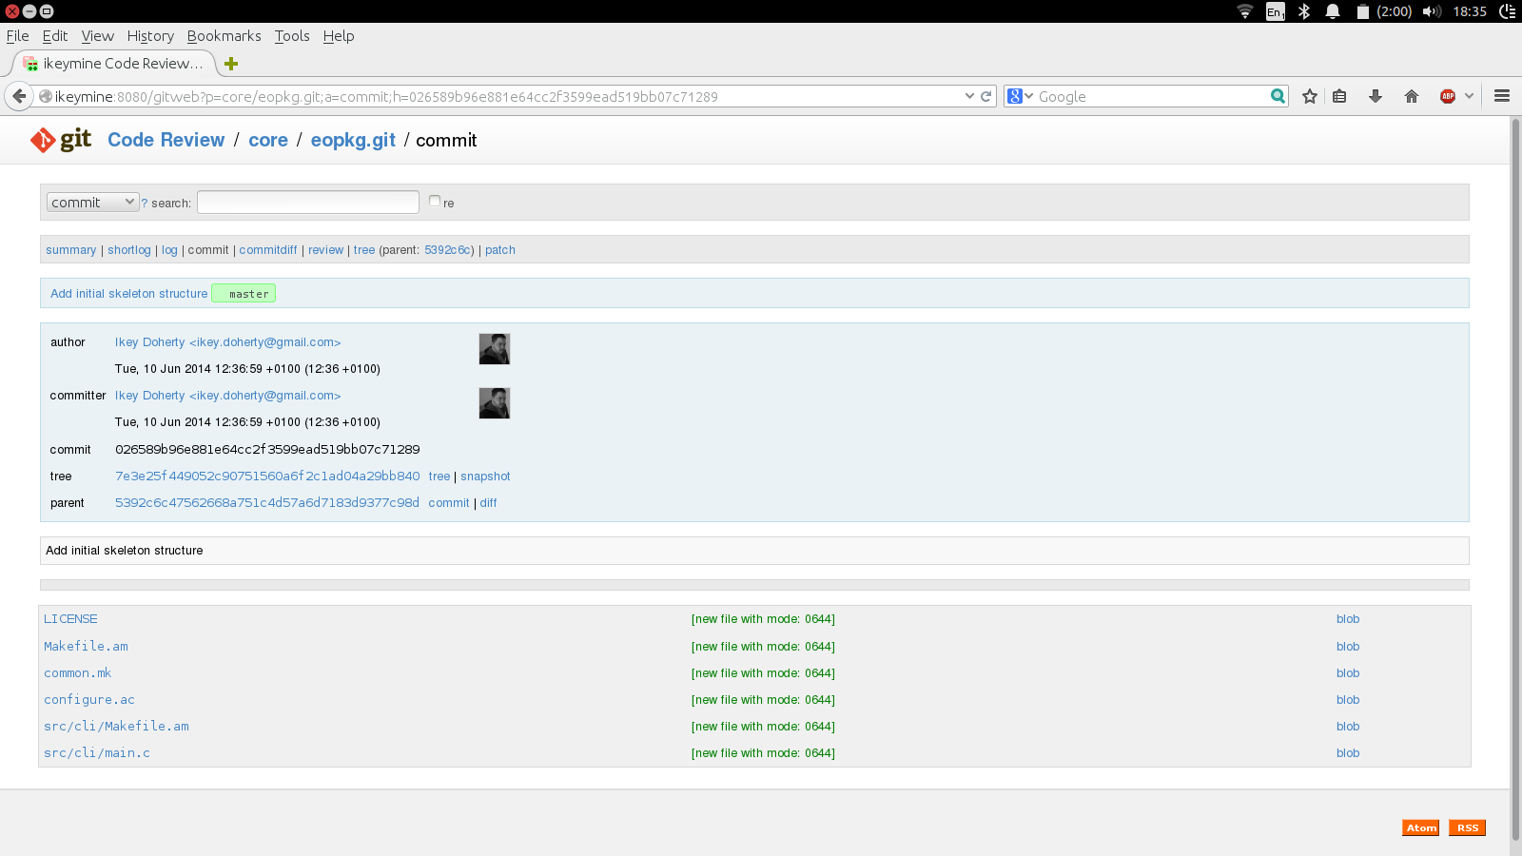Open the LICENSE file link
Image resolution: width=1522 pixels, height=856 pixels.
[x=70, y=619]
